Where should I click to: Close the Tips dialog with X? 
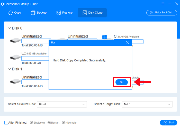click(128, 43)
